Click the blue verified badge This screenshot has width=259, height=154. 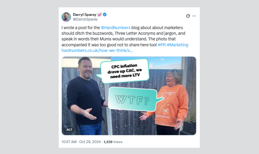pyautogui.click(x=105, y=14)
